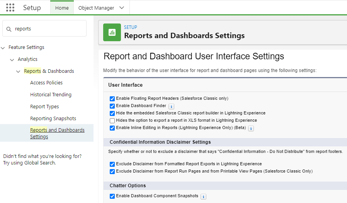Toggle Exclude Disclaimer from Report Run Pages
This screenshot has width=347, height=203.
click(112, 171)
